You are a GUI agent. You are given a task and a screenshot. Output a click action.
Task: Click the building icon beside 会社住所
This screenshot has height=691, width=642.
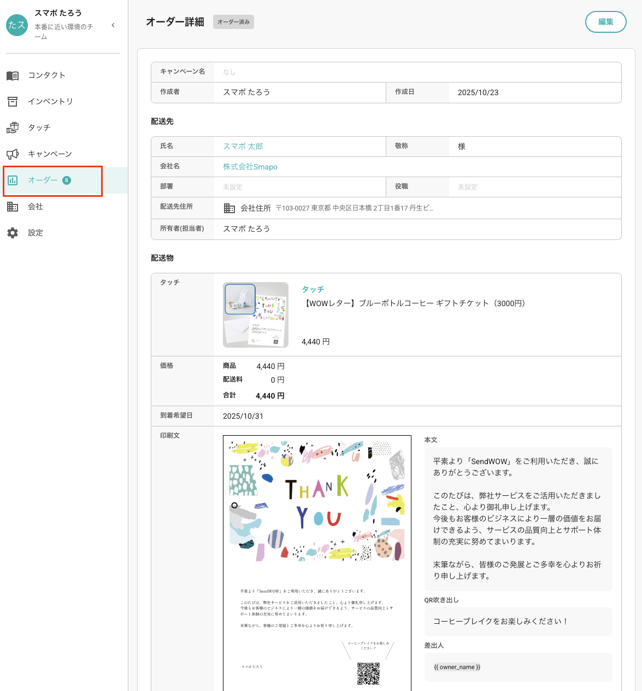tap(229, 208)
